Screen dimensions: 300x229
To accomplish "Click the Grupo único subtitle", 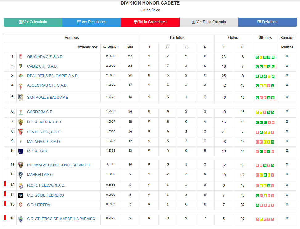I will pyautogui.click(x=150, y=10).
